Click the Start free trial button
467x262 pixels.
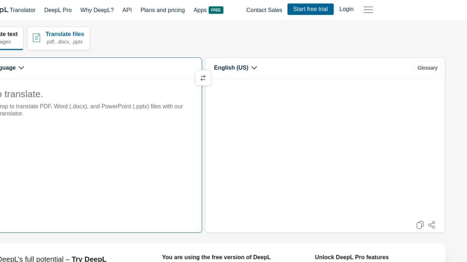coord(310,9)
